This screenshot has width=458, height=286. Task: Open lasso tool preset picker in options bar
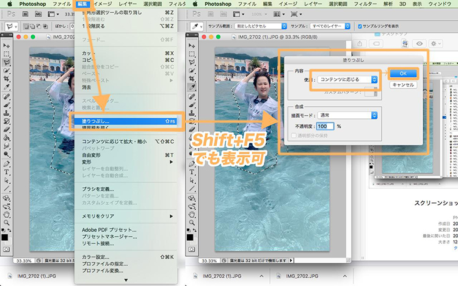coord(12,27)
